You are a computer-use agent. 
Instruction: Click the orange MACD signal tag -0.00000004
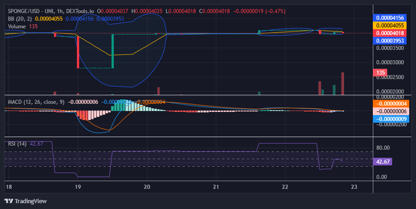coord(391,104)
